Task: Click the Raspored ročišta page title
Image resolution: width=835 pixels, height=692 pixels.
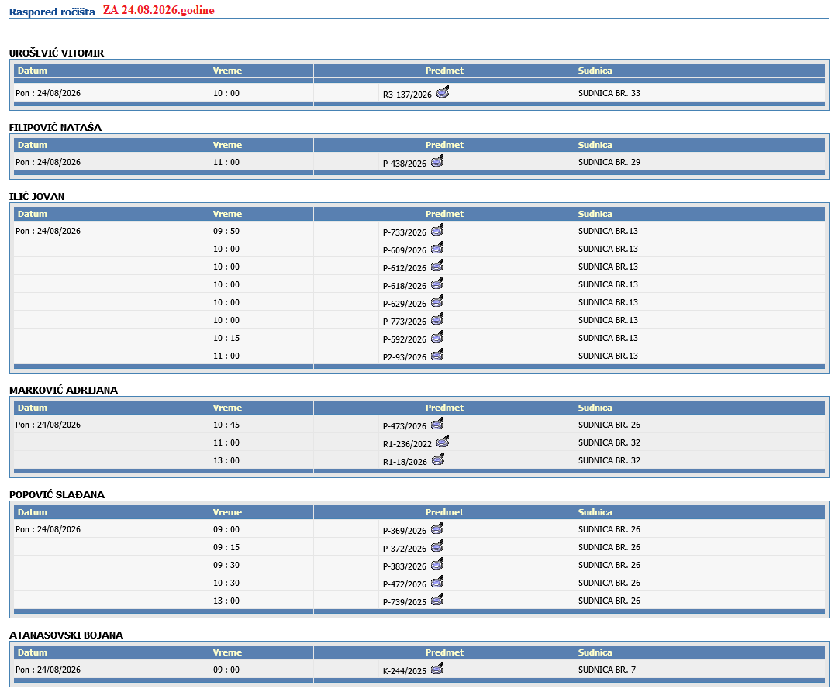Action: 52,12
